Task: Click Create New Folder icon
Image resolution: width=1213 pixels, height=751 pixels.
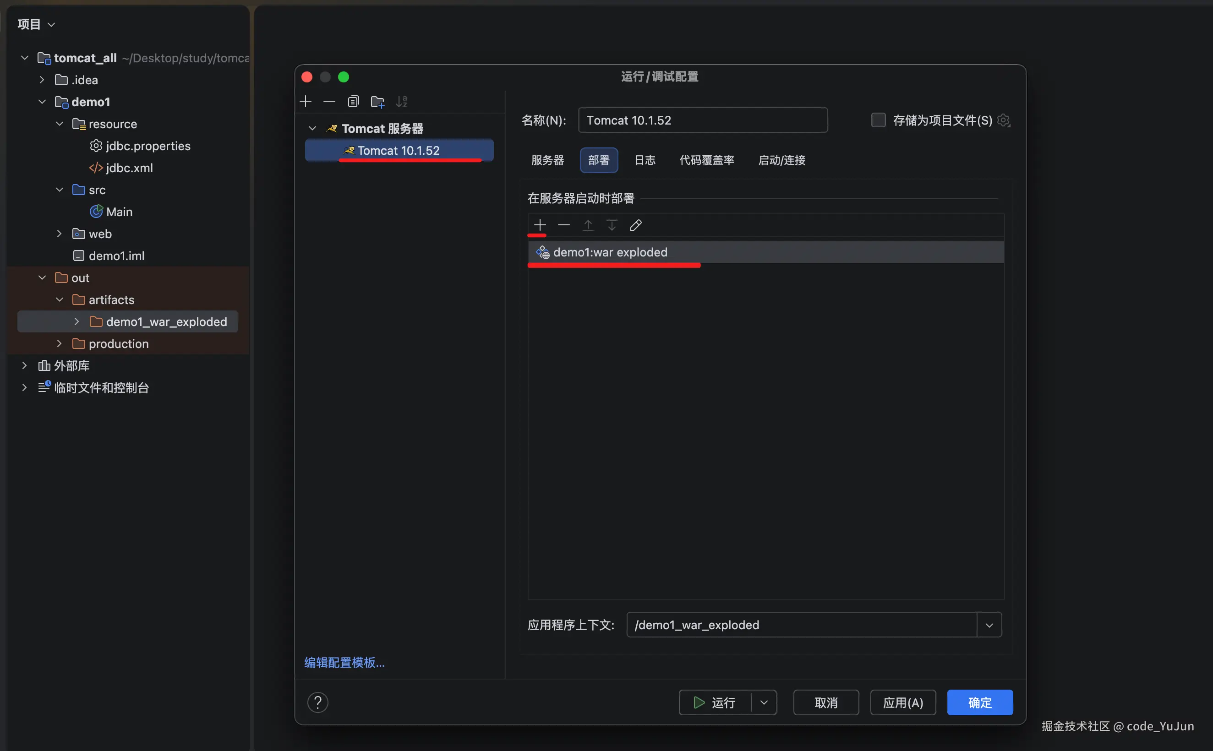Action: [377, 102]
